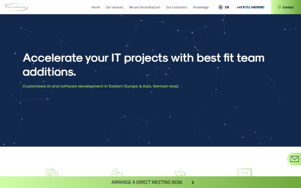This screenshot has height=188, width=301.
Task: Open the Knowledge menu item
Action: click(x=201, y=8)
